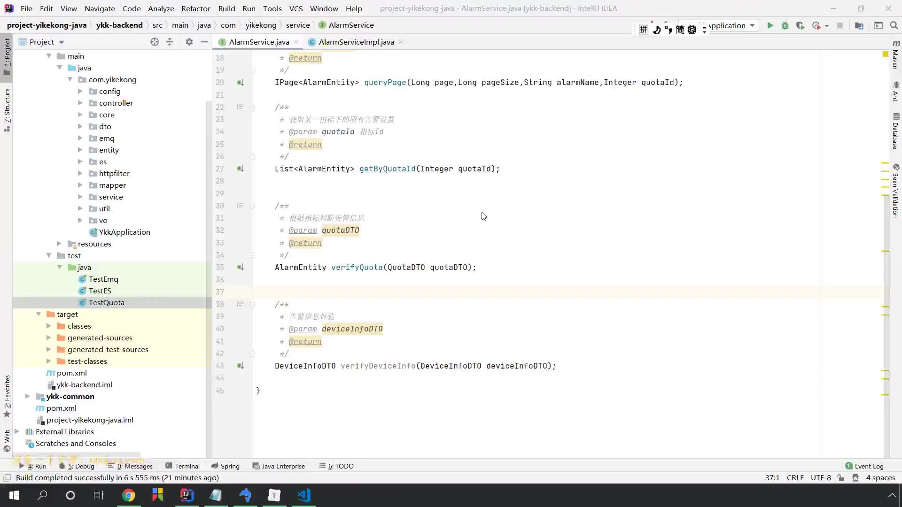Open the Navigate menu
The width and height of the screenshot is (902, 507).
coord(100,8)
